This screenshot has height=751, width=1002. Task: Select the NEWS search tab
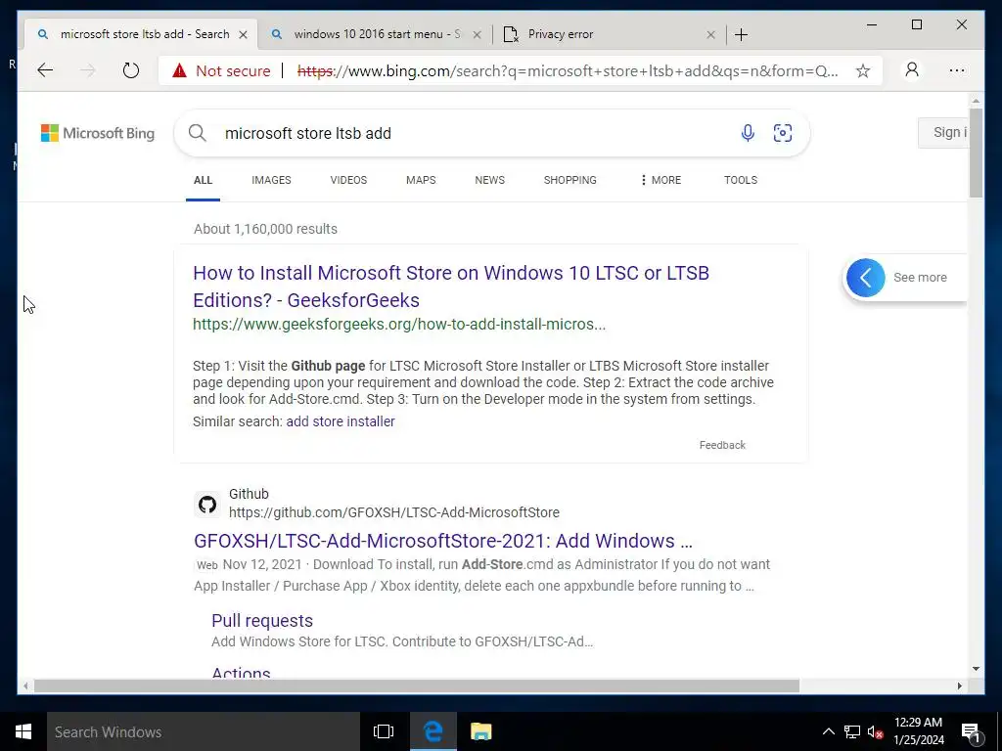tap(489, 180)
